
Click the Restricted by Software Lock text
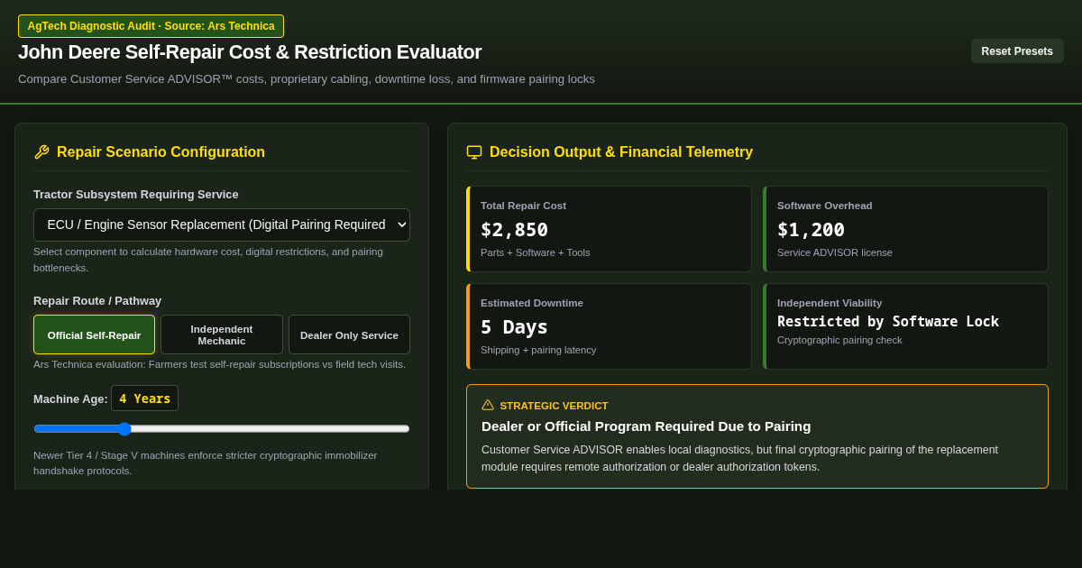(x=888, y=322)
